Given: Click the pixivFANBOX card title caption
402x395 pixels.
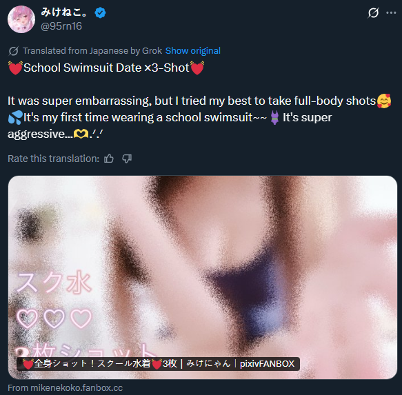Looking at the screenshot, I should coord(158,364).
